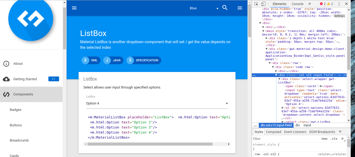The height and width of the screenshot is (157, 355).
Task: Switch to the Elements tab
Action: [x=279, y=4]
